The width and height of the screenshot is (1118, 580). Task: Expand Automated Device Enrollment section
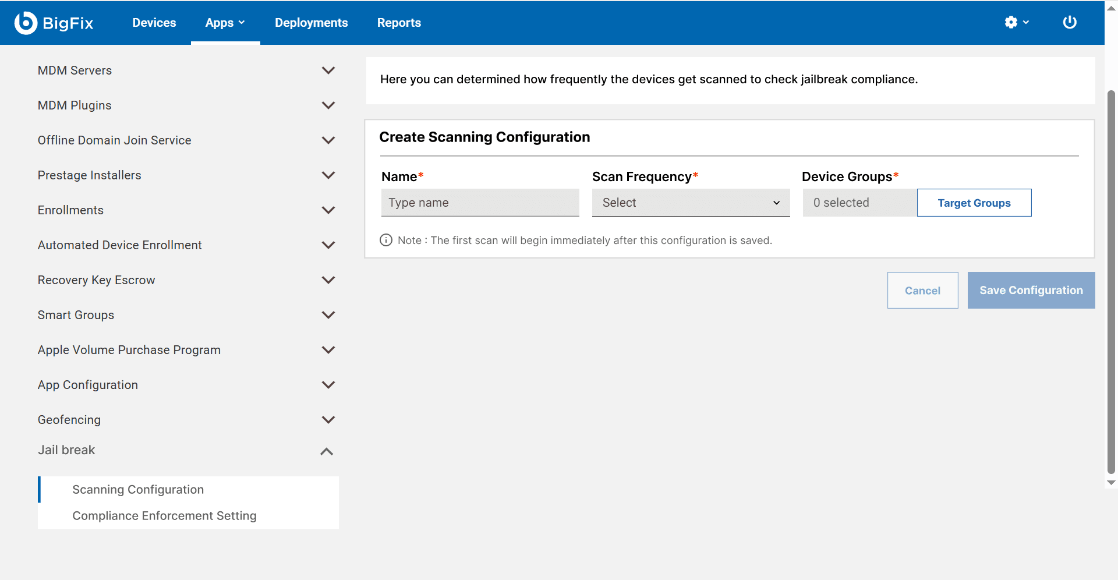point(187,245)
